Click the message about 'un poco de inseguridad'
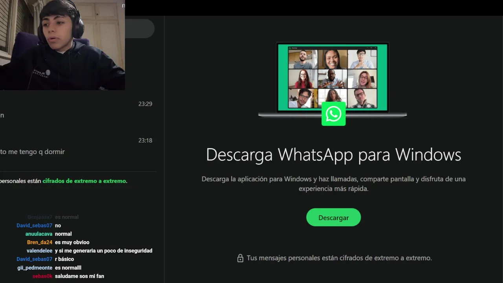Image resolution: width=503 pixels, height=283 pixels. pyautogui.click(x=103, y=251)
